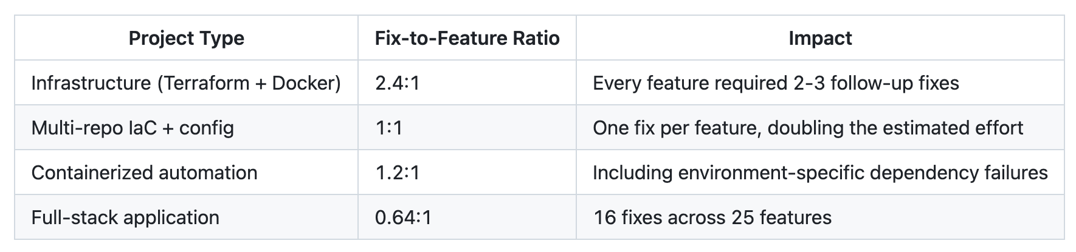Select the Infrastructure (Terraform + Docker) cell
The width and height of the screenshot is (1076, 252).
(x=186, y=83)
